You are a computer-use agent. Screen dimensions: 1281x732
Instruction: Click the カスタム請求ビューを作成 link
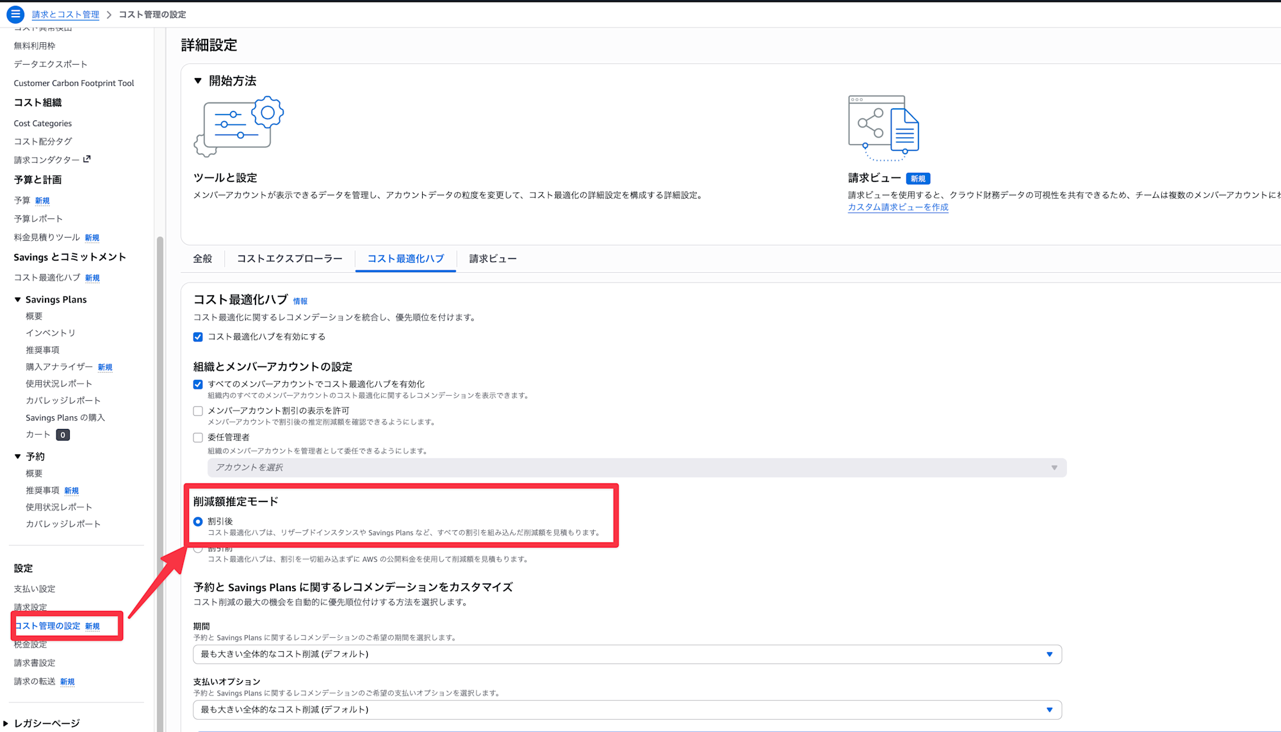[897, 207]
